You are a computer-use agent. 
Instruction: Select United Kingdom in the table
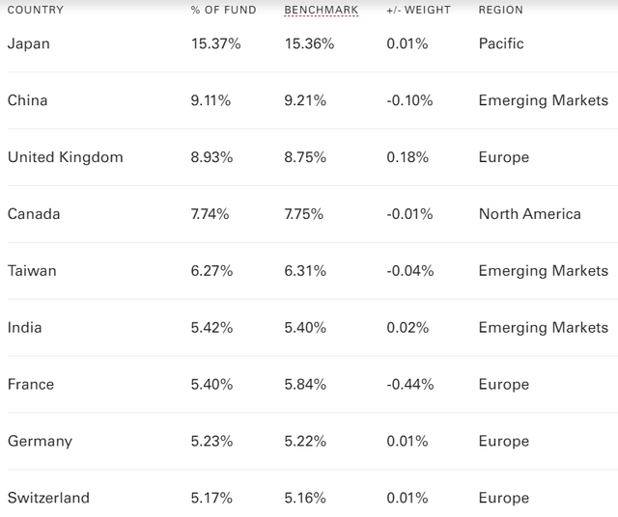(65, 157)
